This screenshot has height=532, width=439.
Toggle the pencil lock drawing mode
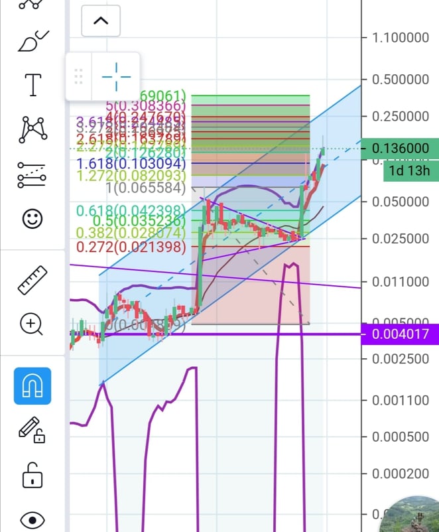click(x=32, y=431)
